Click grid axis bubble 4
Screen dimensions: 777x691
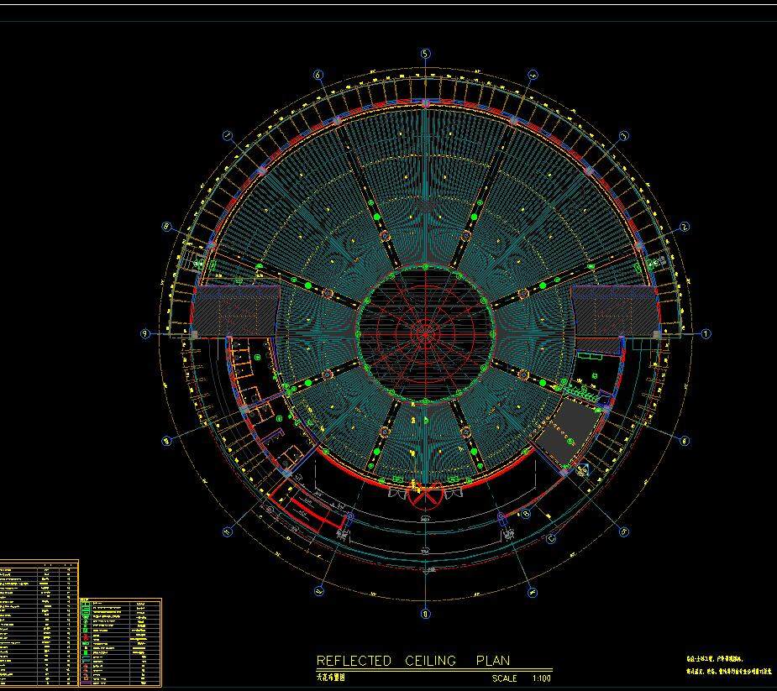tap(533, 75)
